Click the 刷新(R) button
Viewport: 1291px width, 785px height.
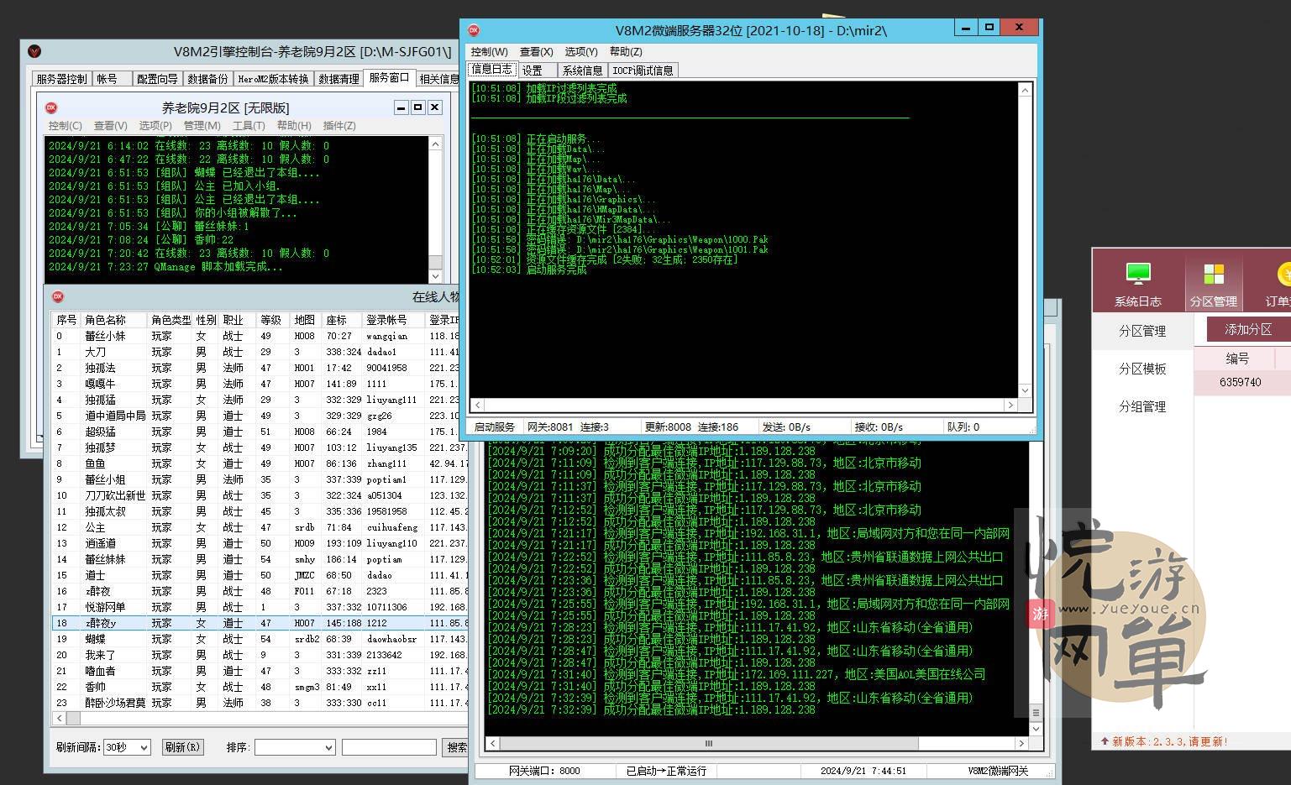point(182,747)
